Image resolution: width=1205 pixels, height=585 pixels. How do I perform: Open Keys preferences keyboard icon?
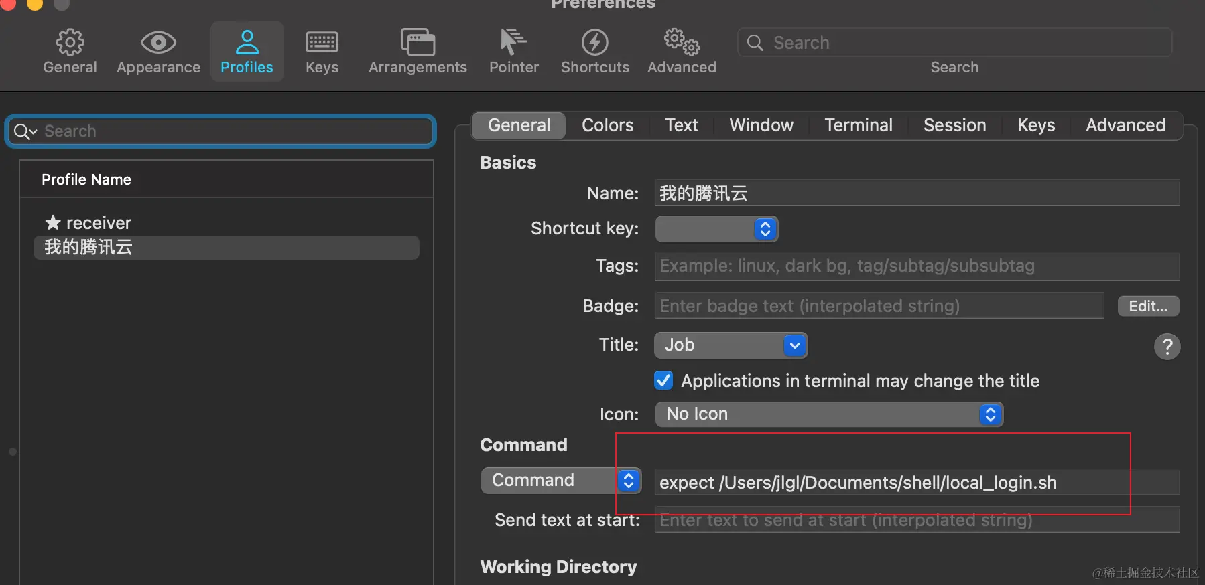322,42
